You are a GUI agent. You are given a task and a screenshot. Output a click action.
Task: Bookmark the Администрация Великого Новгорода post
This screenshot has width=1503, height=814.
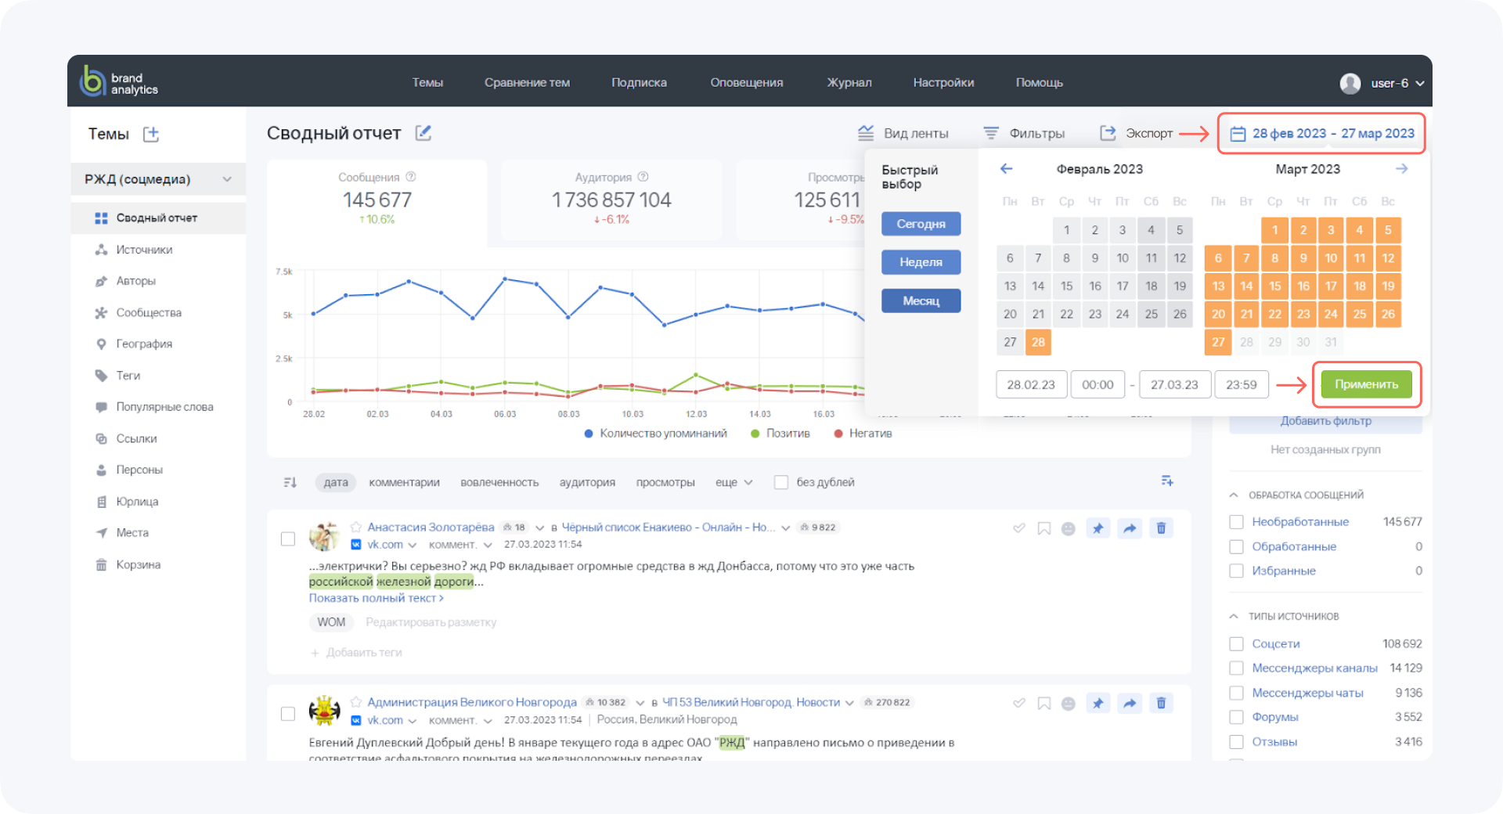(1043, 703)
